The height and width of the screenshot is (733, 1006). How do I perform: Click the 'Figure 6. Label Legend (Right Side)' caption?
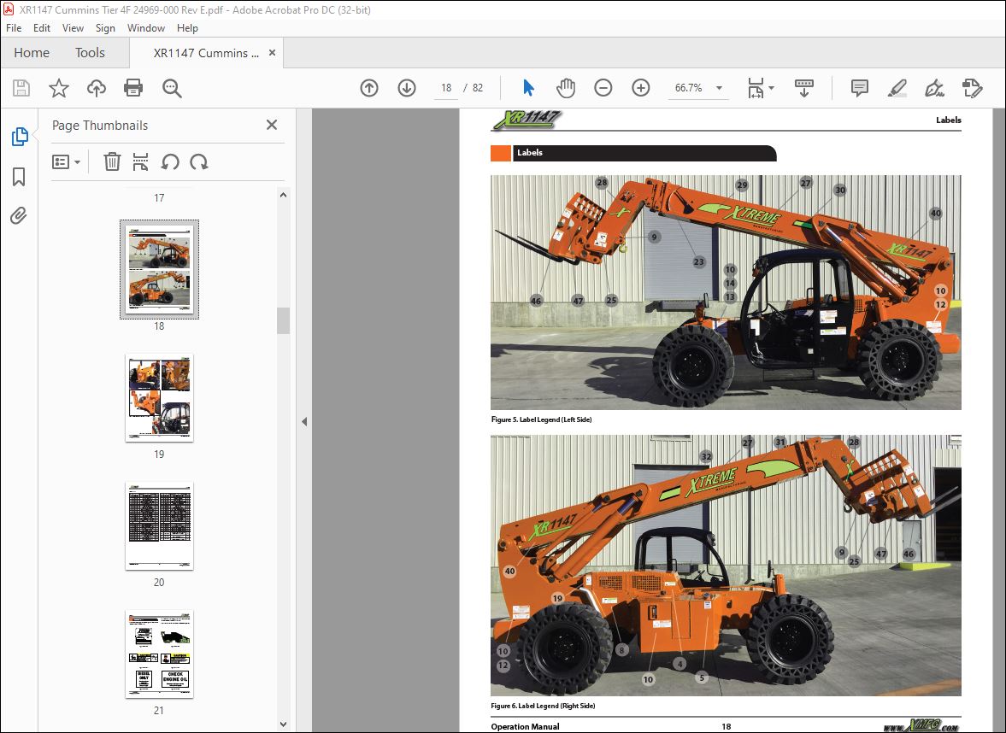(x=543, y=706)
